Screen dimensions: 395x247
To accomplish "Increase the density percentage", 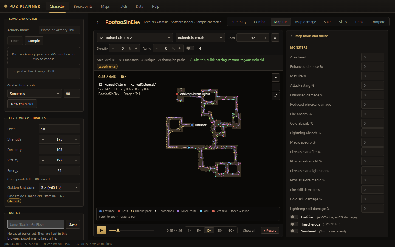I will 136,49.
